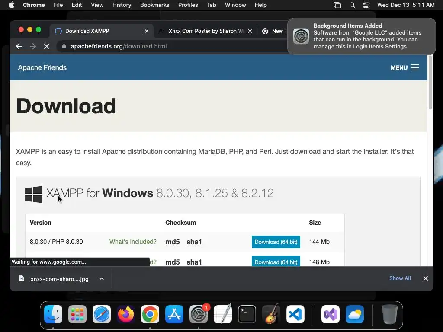Click md5 checksum for version 8.0.30

click(172, 242)
